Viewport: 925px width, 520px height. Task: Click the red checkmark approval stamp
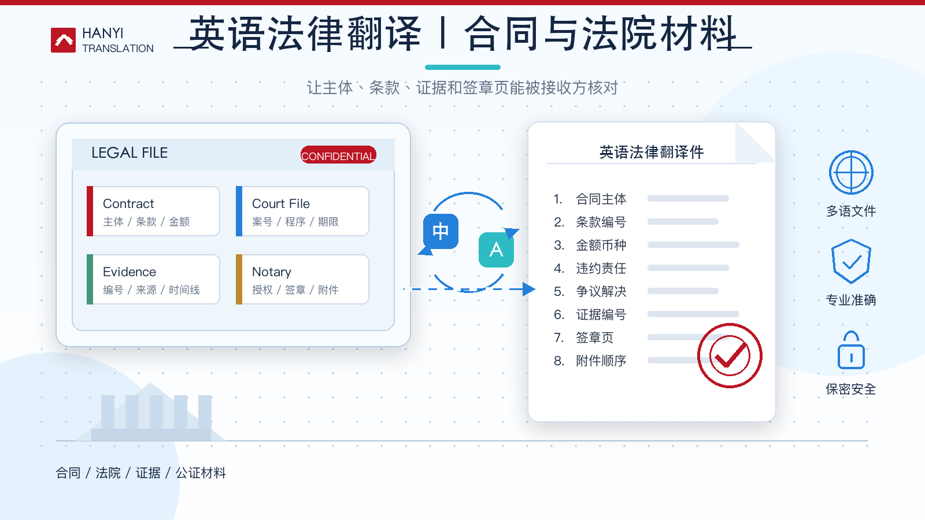click(730, 355)
